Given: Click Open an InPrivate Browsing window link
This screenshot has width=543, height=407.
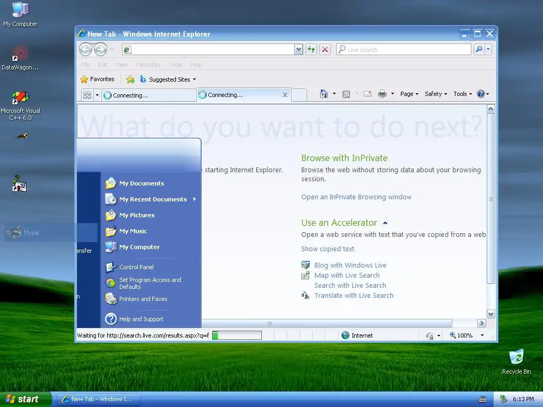Looking at the screenshot, I should tap(356, 197).
